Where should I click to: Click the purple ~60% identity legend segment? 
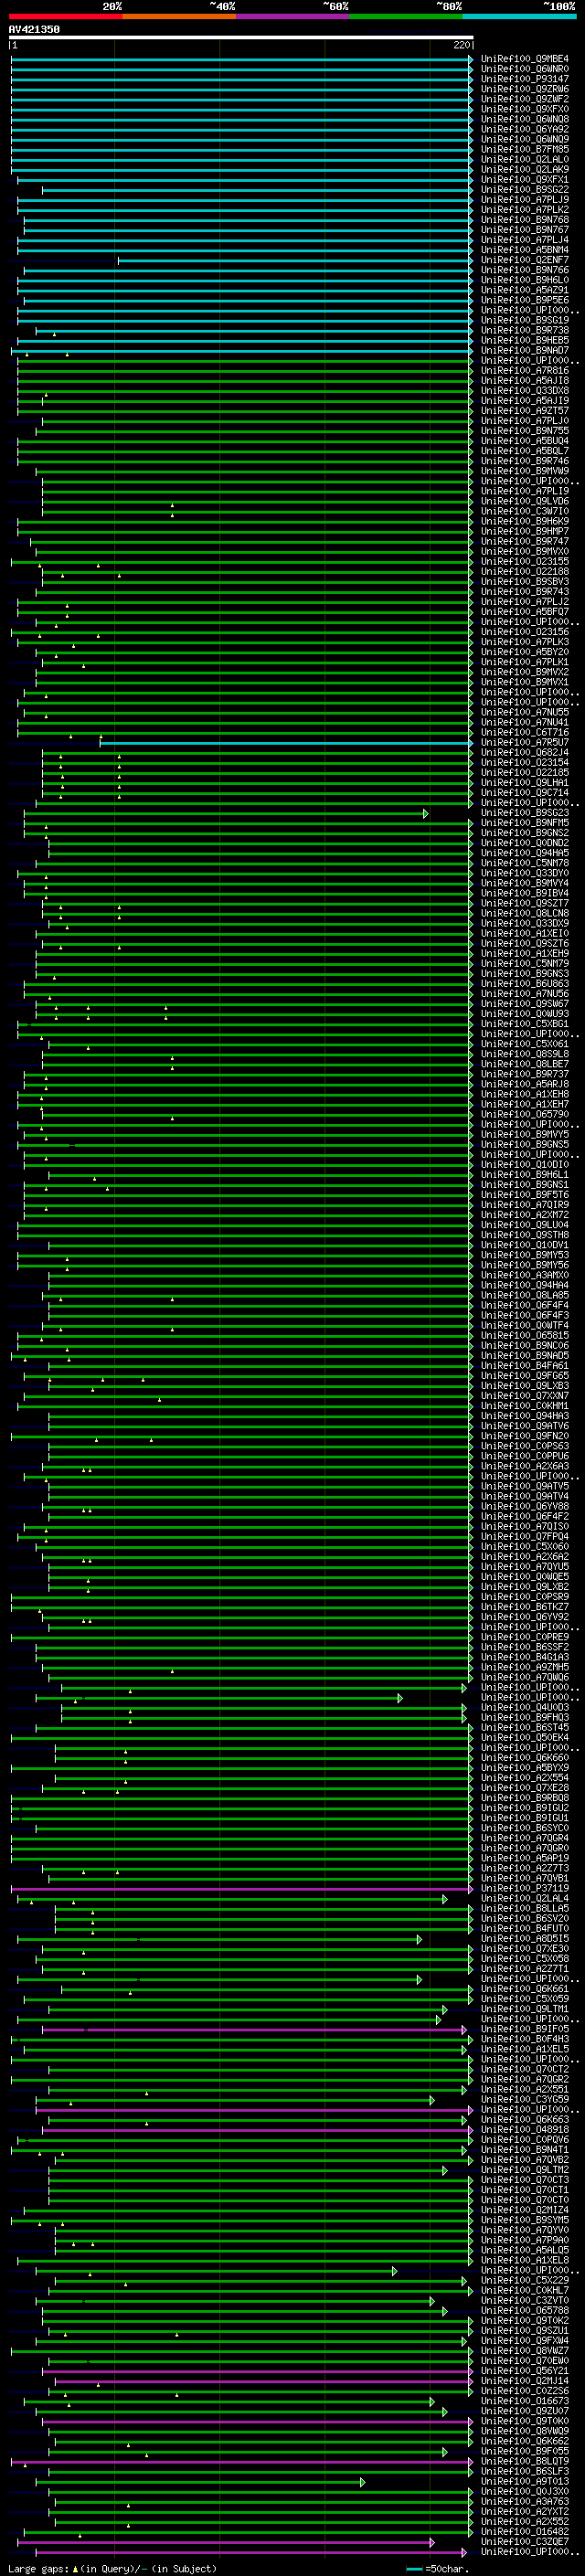point(292,16)
